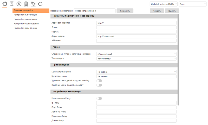Turn on Использовать Proxy switch
Viewport: 208px width, 125px height.
click(99, 98)
